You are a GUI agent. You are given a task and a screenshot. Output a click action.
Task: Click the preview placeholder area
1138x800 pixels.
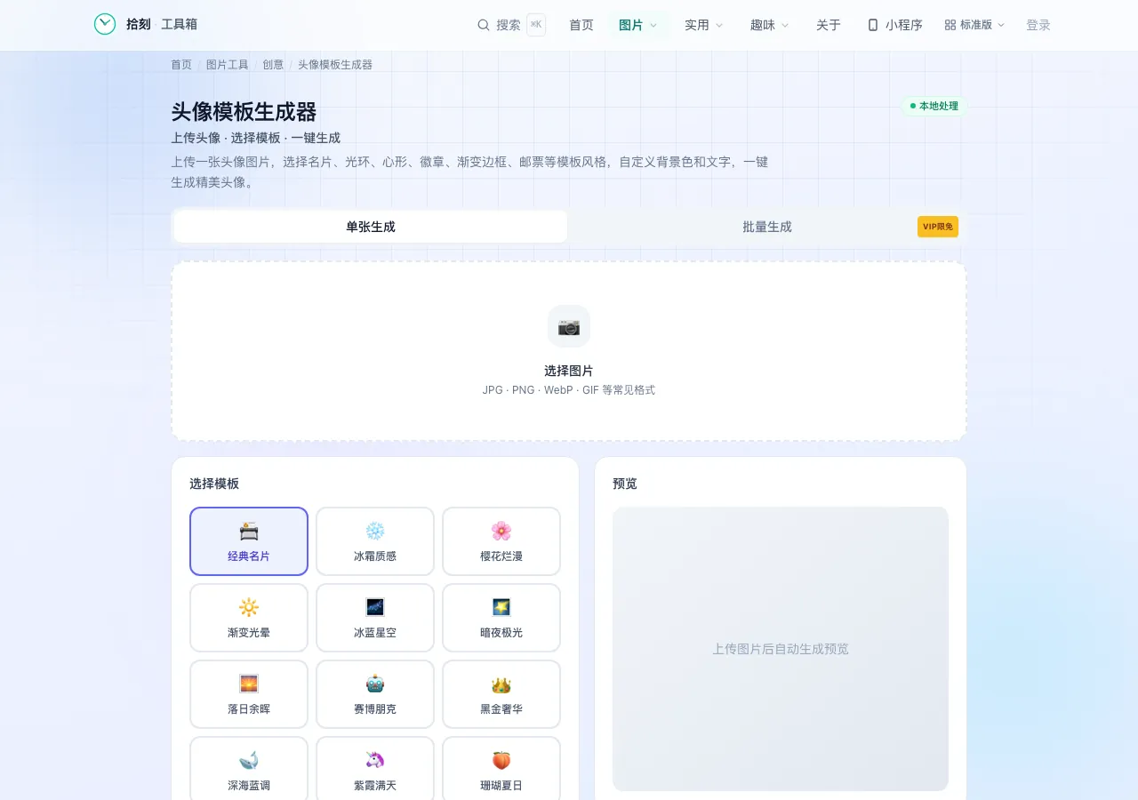tap(781, 649)
